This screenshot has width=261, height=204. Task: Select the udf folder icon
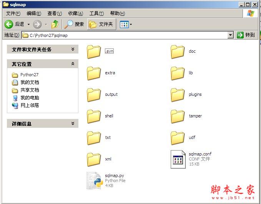[178, 138]
